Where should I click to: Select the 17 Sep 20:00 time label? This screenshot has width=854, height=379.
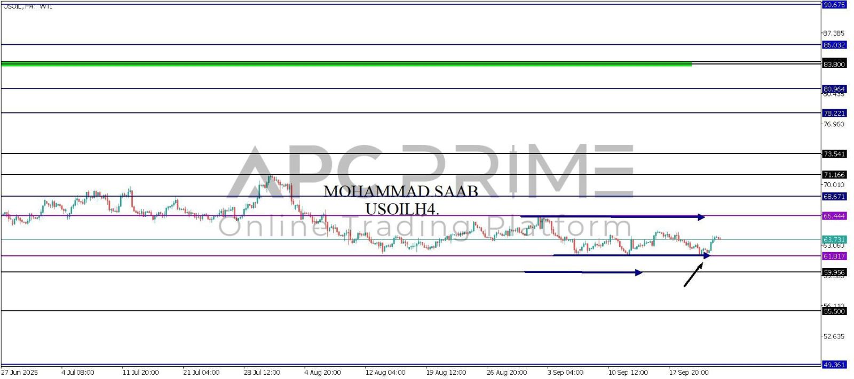click(689, 373)
